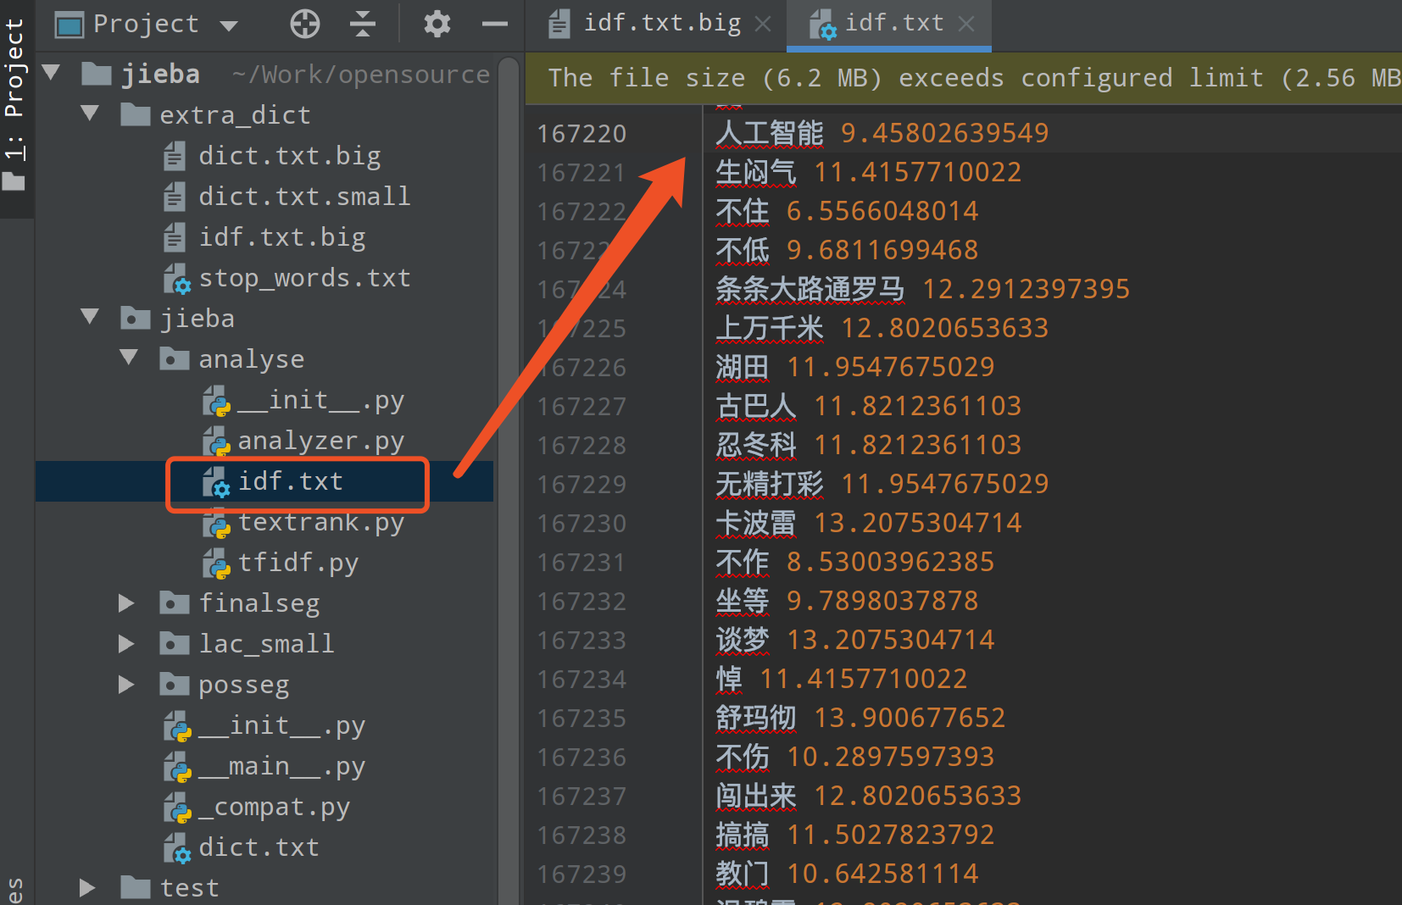The image size is (1402, 905).
Task: Click the posseg folder icon
Action: click(175, 684)
